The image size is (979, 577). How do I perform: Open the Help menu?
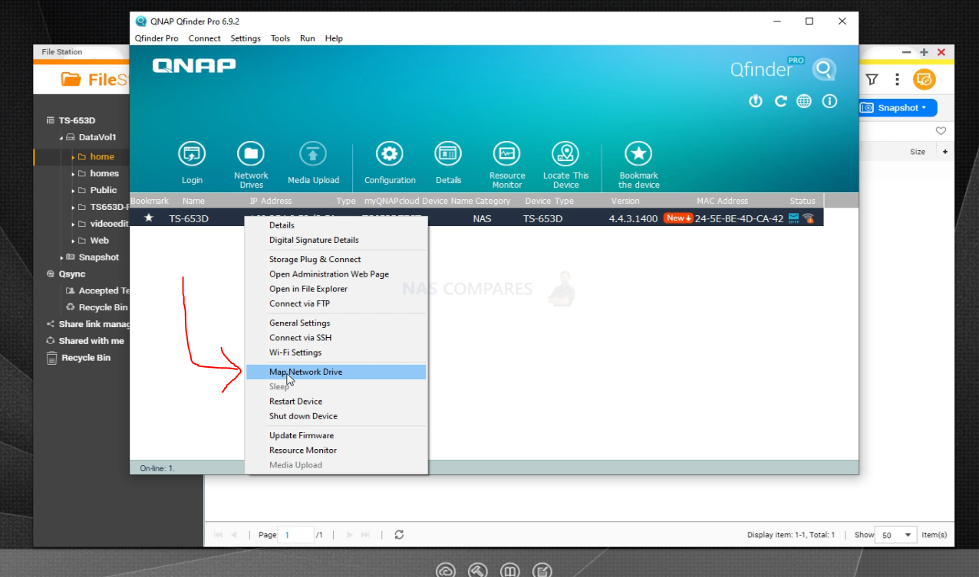[x=334, y=38]
